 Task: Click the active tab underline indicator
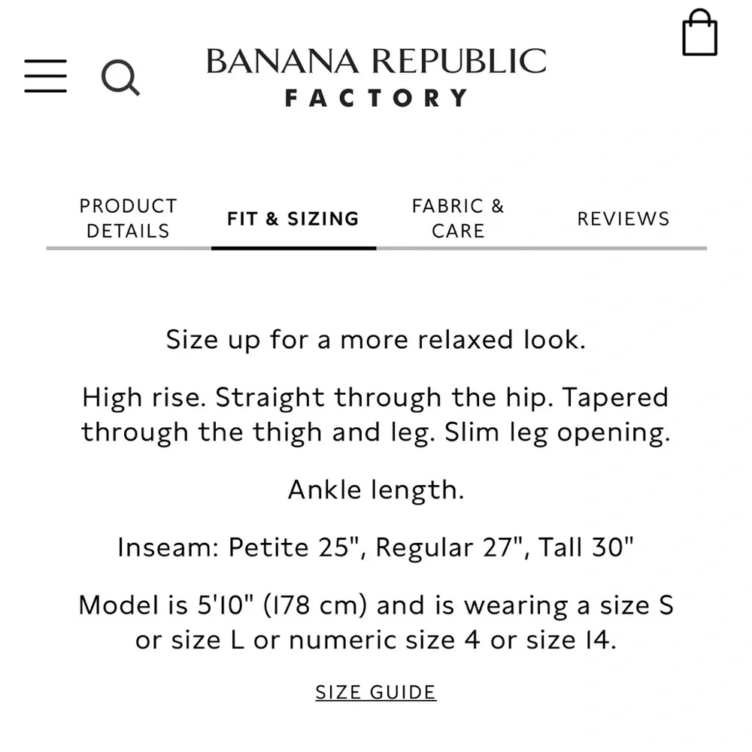click(293, 248)
